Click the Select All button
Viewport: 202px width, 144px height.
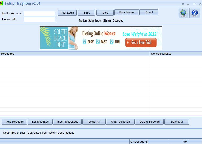94,122
